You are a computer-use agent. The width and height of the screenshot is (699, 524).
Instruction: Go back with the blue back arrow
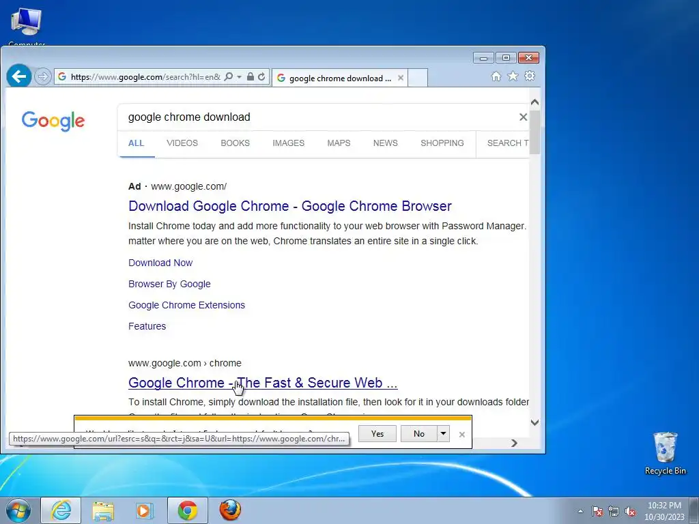click(18, 76)
